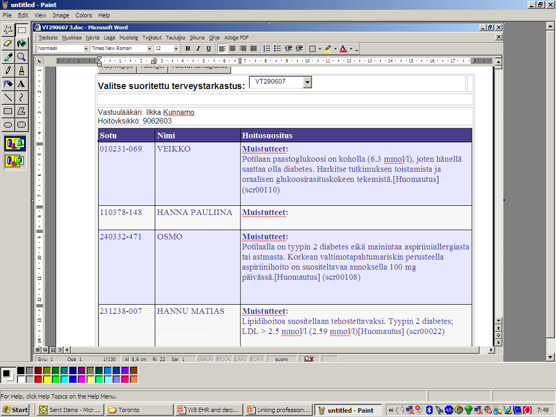This screenshot has width=556, height=417.
Task: Click the Italic button in Word toolbar
Action: click(x=198, y=48)
